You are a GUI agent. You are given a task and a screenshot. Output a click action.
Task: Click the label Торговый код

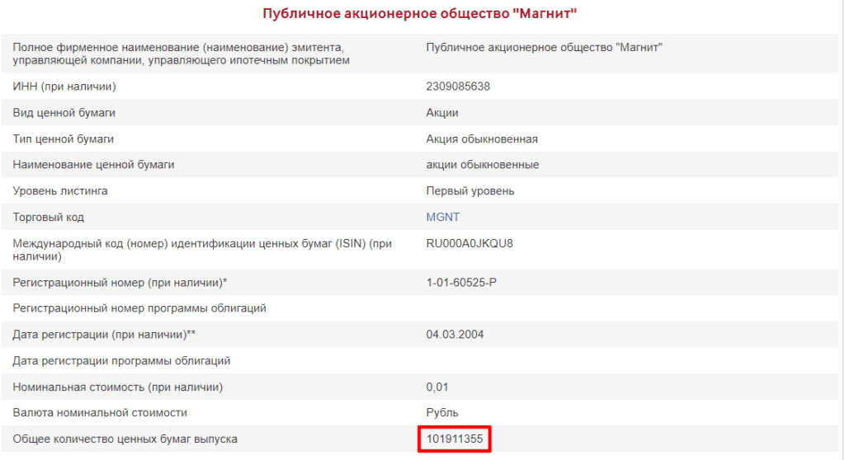[x=48, y=217]
